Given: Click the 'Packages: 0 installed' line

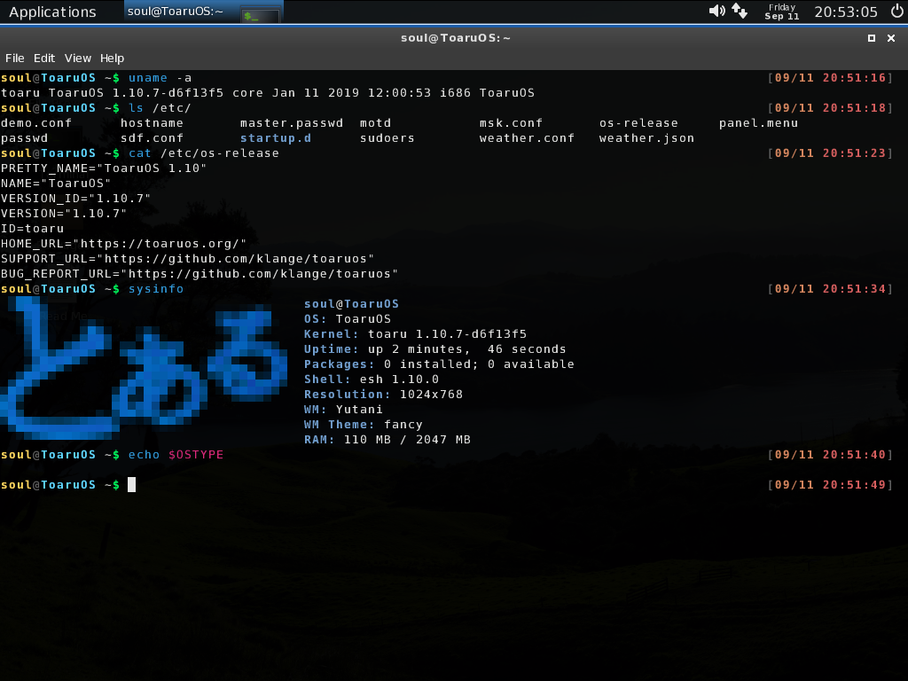Looking at the screenshot, I should (x=439, y=364).
